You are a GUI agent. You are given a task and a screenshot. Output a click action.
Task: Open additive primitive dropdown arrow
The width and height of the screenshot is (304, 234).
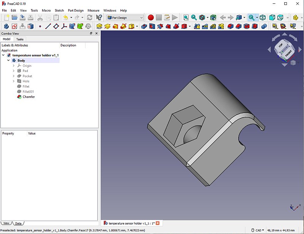137,26
